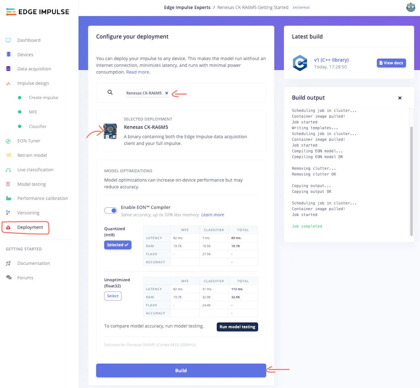This screenshot has height=388, width=420.
Task: Open Edge Impulse Experts breadcrumb
Action: [187, 8]
